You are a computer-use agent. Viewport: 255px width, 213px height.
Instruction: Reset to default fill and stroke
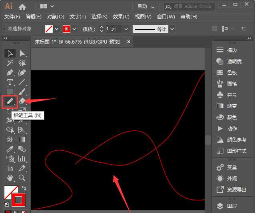tap(6, 204)
